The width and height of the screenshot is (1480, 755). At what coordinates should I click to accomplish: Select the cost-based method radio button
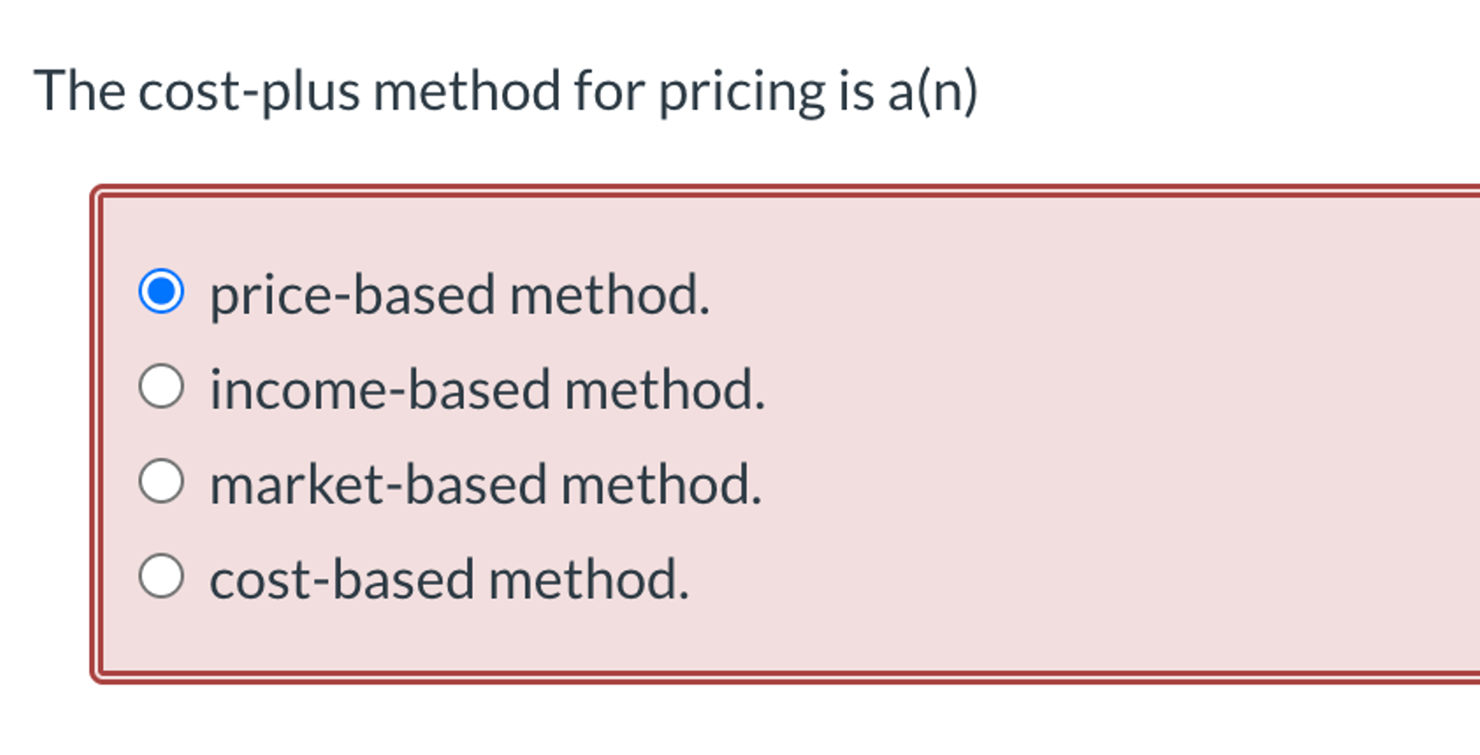pyautogui.click(x=160, y=577)
